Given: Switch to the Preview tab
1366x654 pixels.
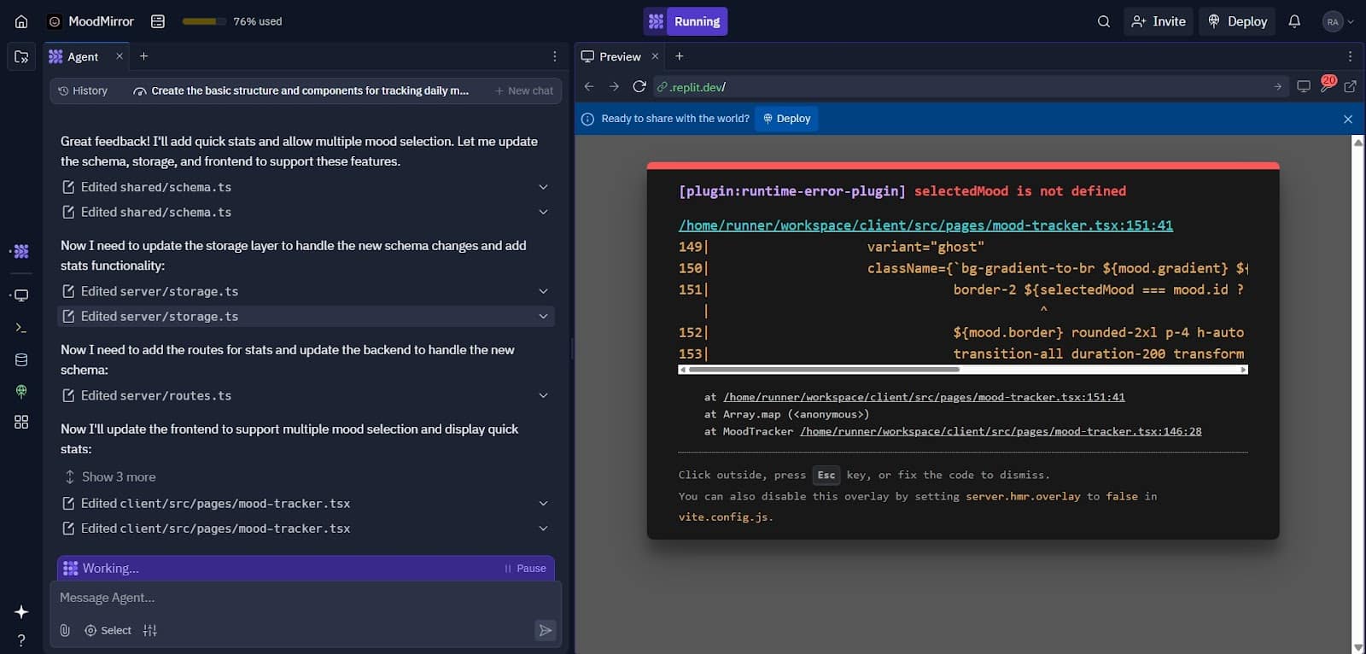Looking at the screenshot, I should click(x=611, y=56).
